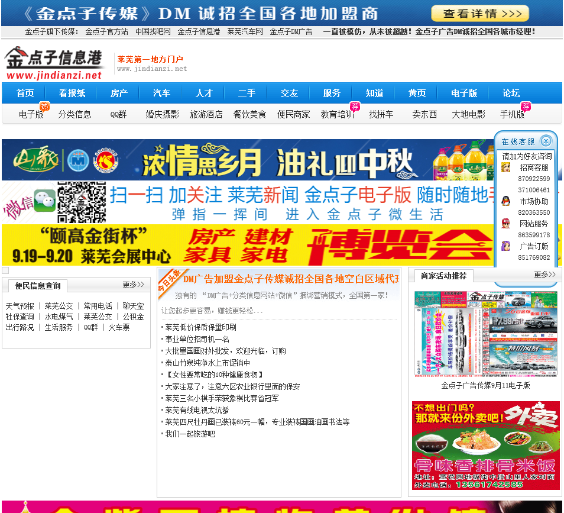
Task: Open article 事业单位招司机一名
Action: pos(197,339)
